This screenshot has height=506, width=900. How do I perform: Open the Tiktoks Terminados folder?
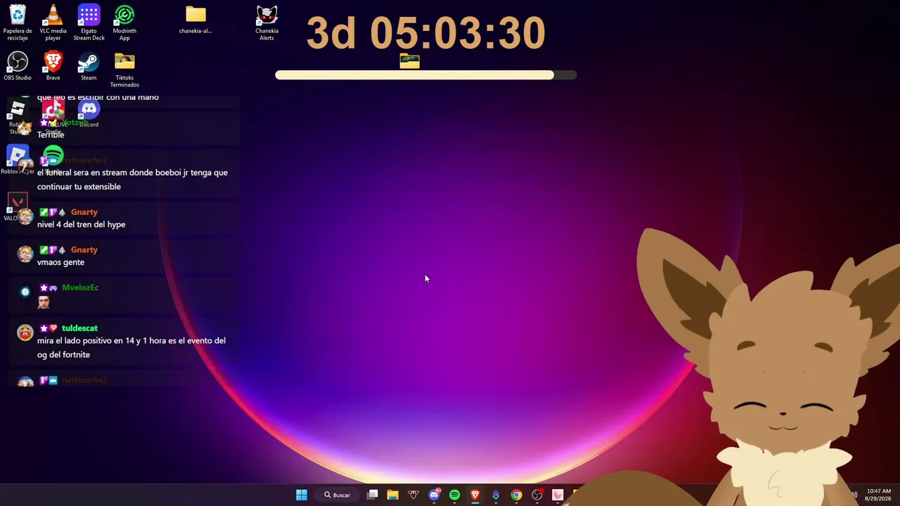tap(124, 69)
